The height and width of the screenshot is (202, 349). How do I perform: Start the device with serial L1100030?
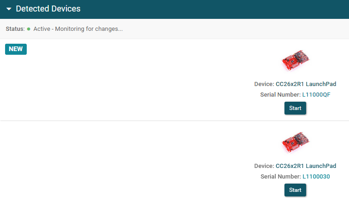tap(295, 190)
